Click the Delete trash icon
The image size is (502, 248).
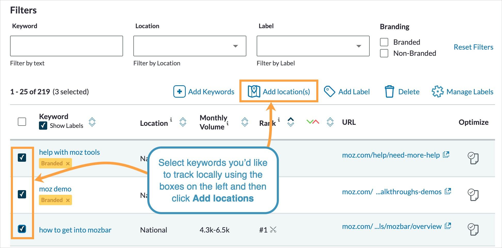[390, 91]
